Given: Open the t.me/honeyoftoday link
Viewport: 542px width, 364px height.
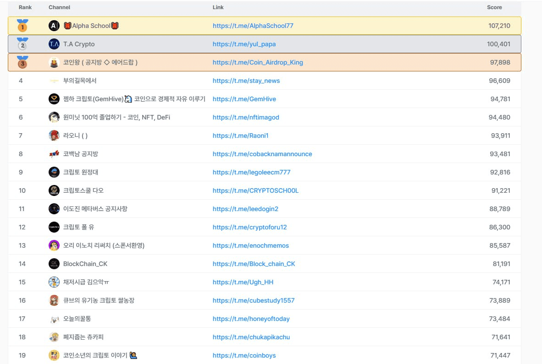Looking at the screenshot, I should 251,319.
